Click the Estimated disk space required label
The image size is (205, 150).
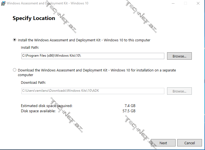(47, 106)
